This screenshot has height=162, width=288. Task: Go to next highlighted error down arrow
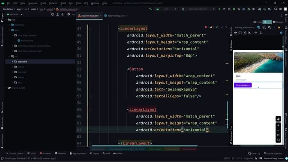click(x=226, y=27)
